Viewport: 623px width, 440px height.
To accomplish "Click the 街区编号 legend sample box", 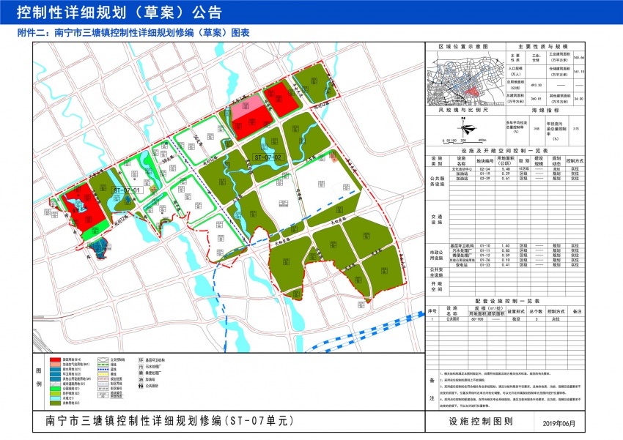I will tap(103, 389).
